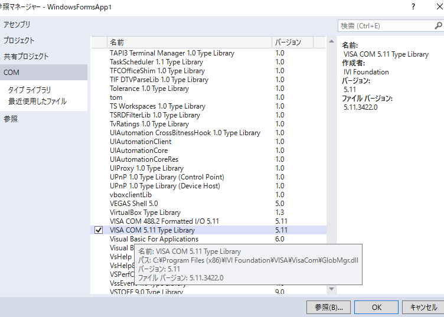
Task: Click the scroll up arrow of the list
Action: tap(331, 41)
